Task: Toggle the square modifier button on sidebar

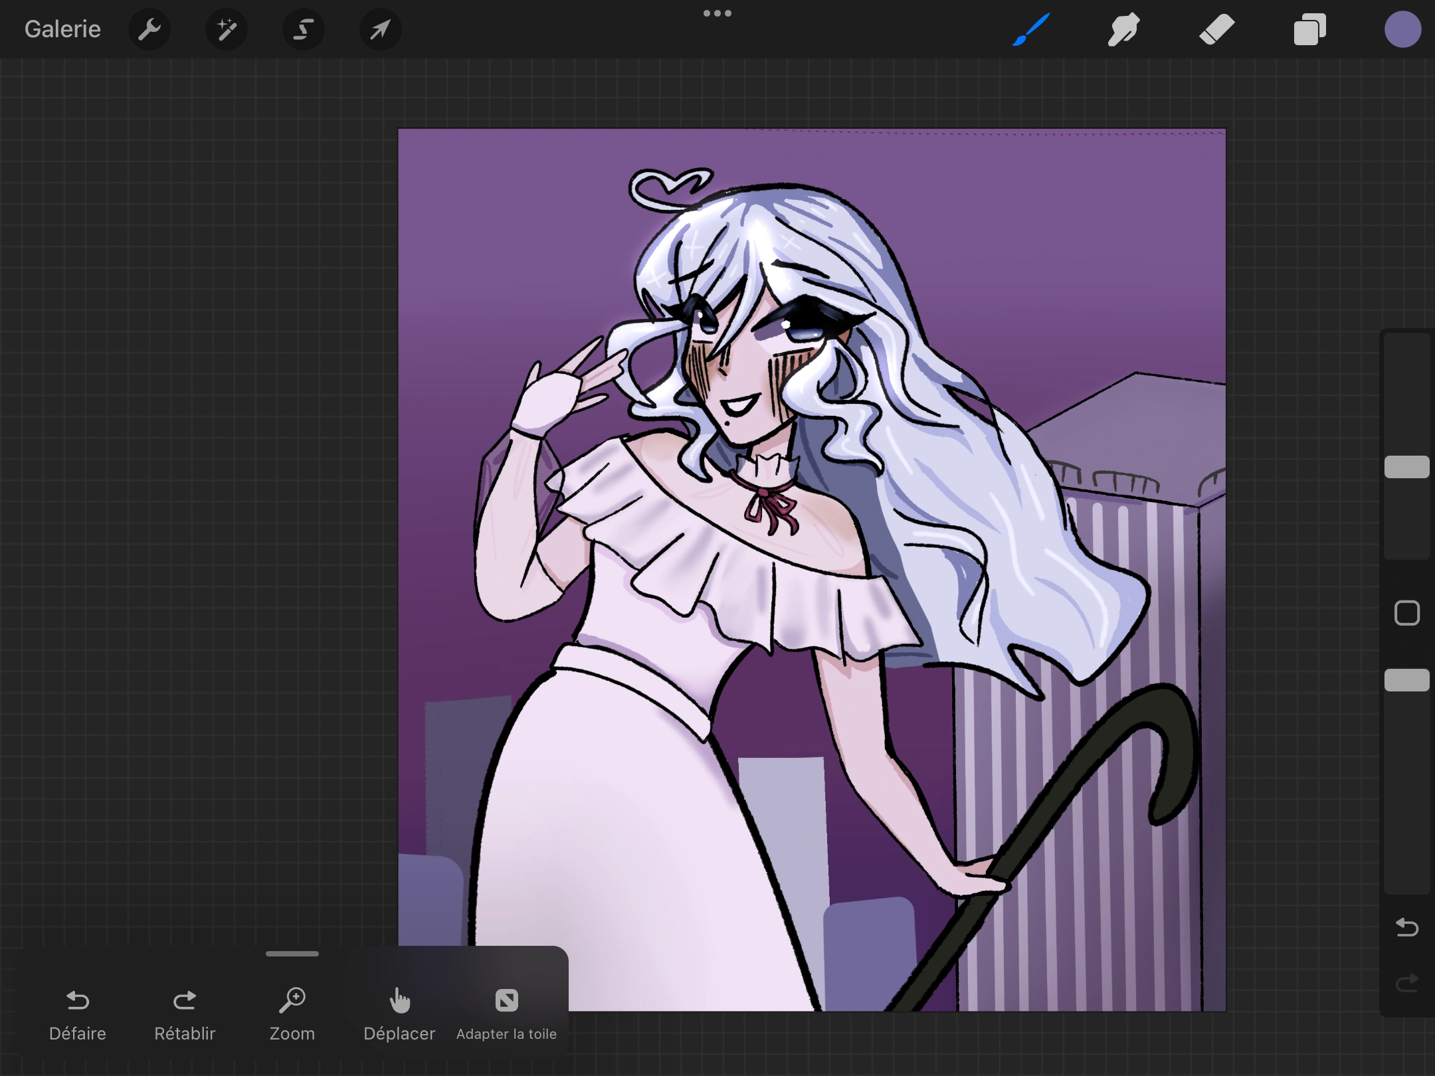Action: [1406, 613]
